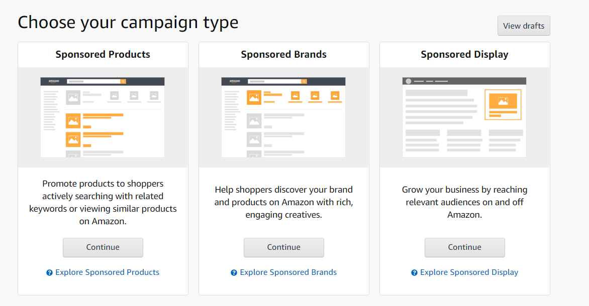Click the first orange product image in Sponsored Products preview

[73, 121]
